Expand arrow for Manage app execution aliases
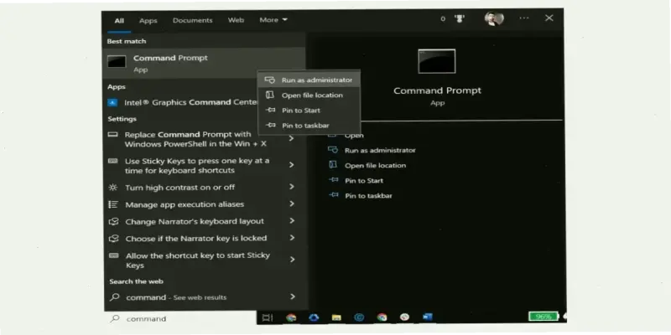This screenshot has height=335, width=671. [x=292, y=204]
